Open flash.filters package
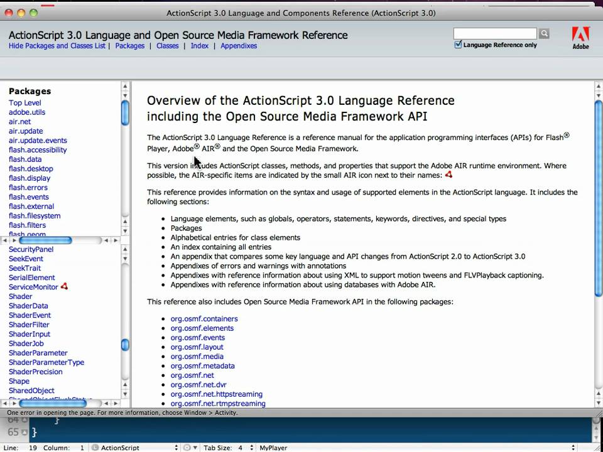The height and width of the screenshot is (452, 603). (x=27, y=225)
